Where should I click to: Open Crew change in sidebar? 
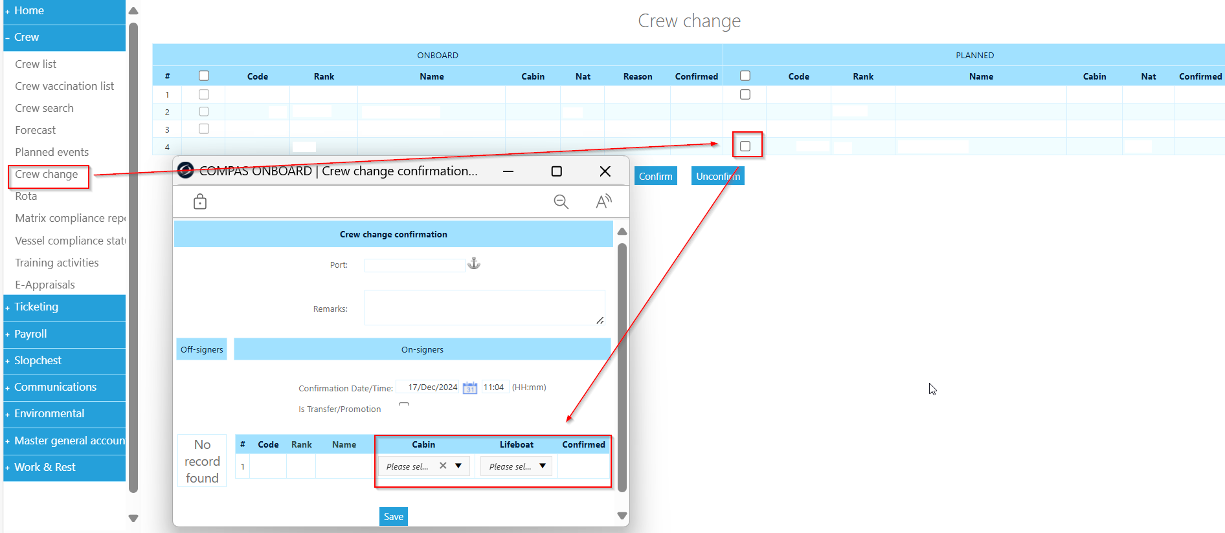pos(47,174)
